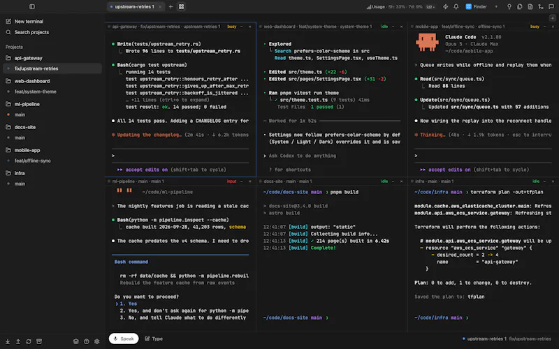The height and width of the screenshot is (349, 559).
Task: Add a new tab with plus icon
Action: click(x=170, y=6)
